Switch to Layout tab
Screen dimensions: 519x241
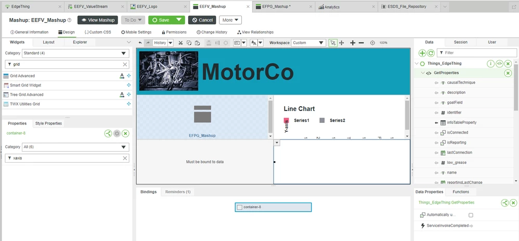[x=49, y=42]
